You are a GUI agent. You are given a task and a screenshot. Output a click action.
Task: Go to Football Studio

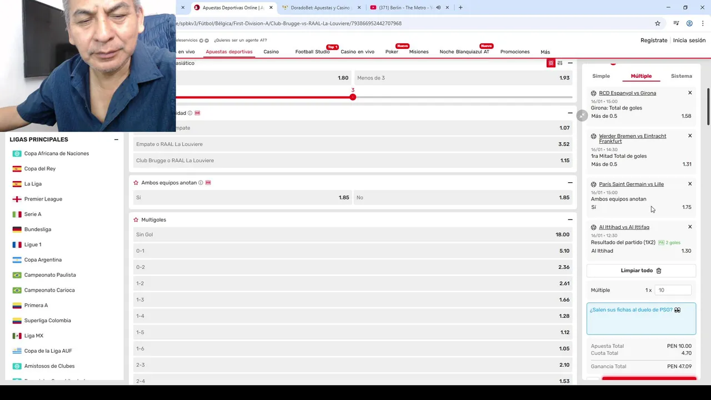[312, 52]
